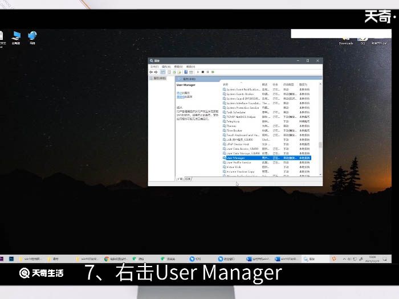Toggle the show/hide action pane toolbar icon

tap(191, 72)
